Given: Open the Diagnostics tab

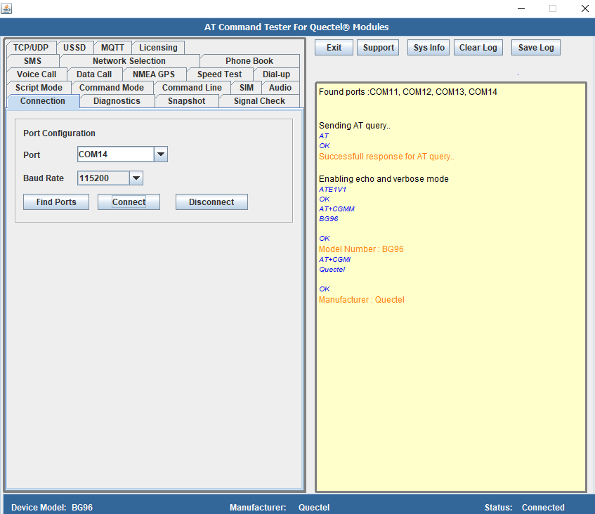Looking at the screenshot, I should point(117,101).
